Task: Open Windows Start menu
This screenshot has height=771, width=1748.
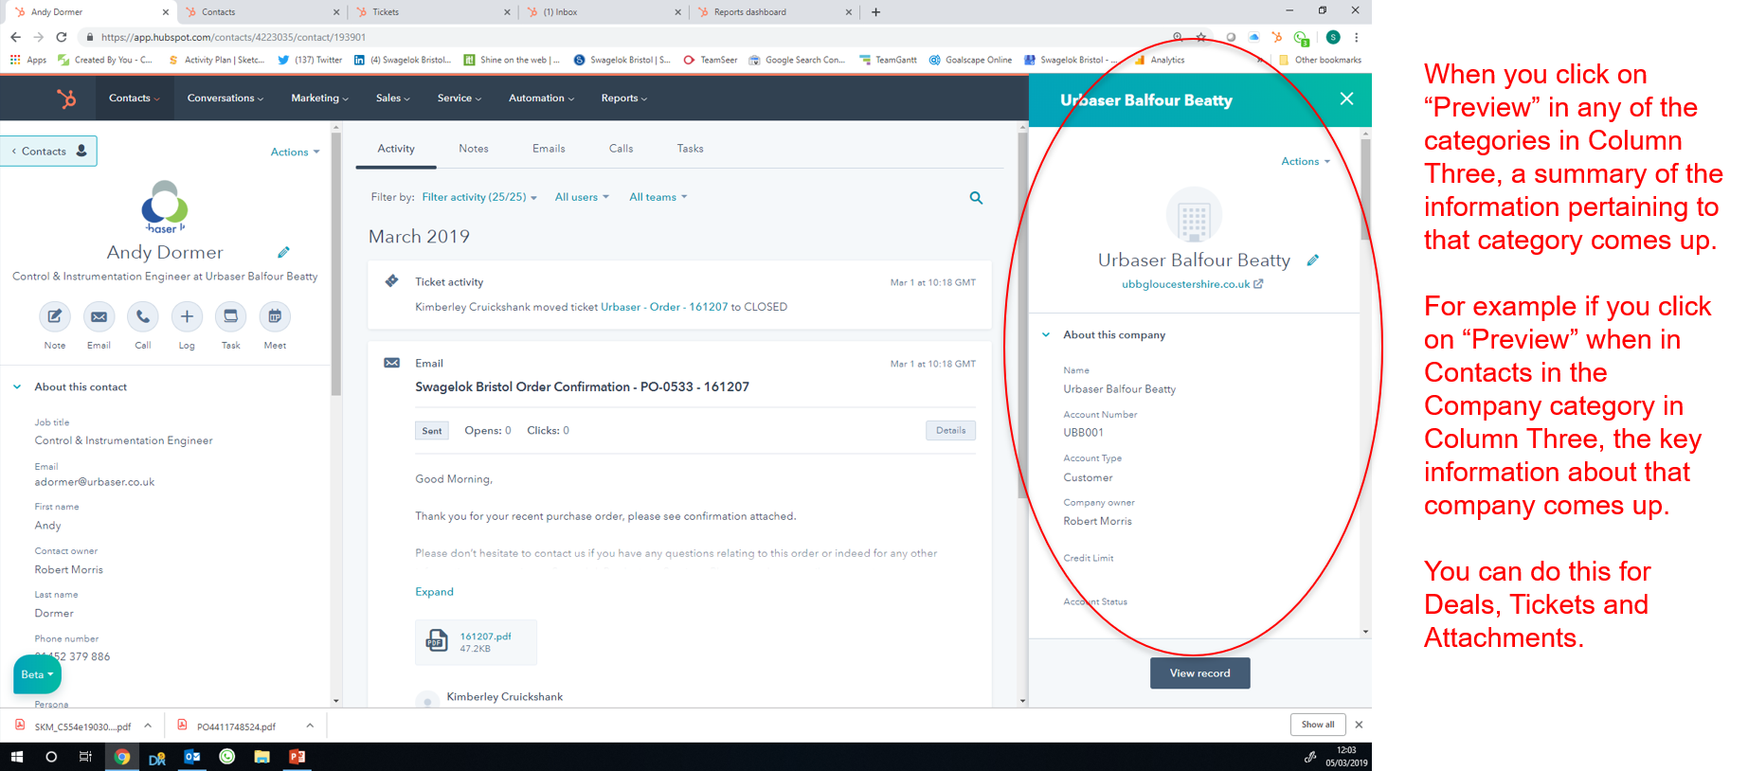Action: pos(16,757)
